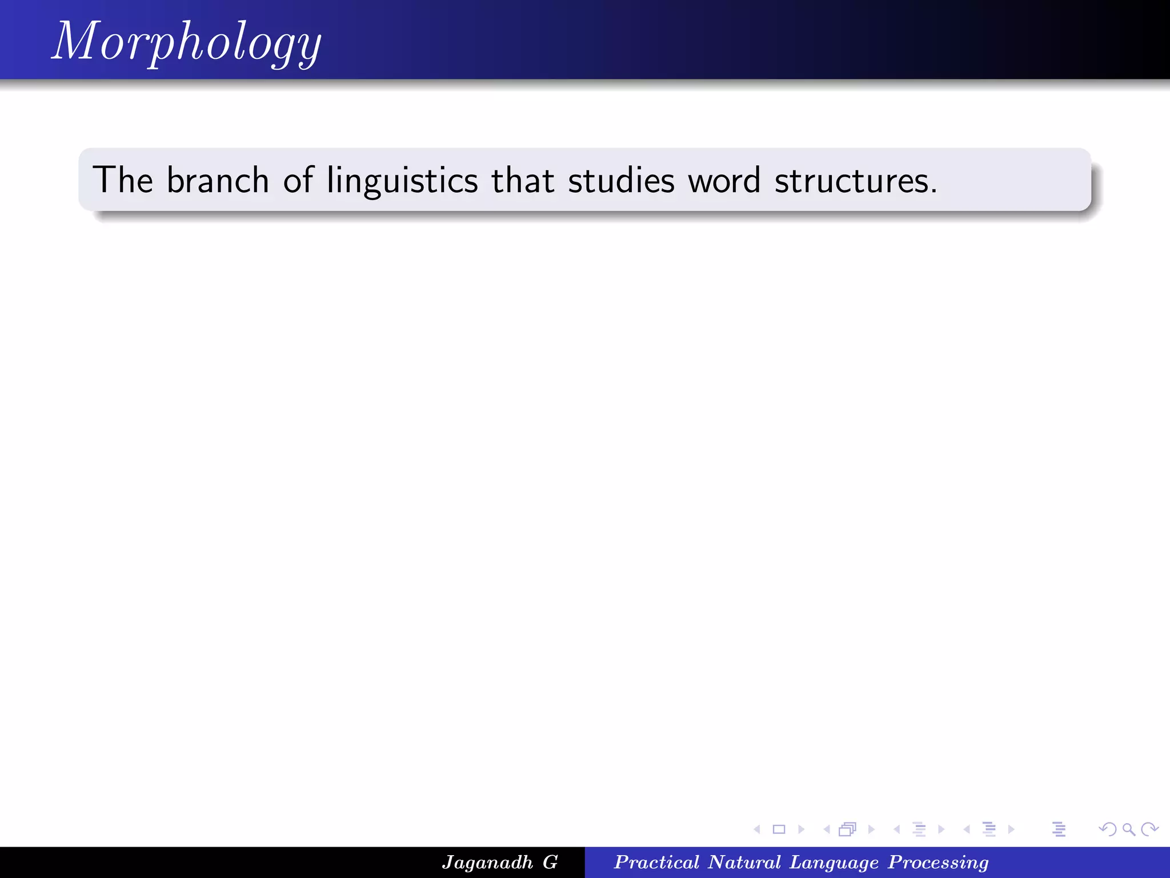
Task: Go to next frame arrow
Action: (871, 829)
